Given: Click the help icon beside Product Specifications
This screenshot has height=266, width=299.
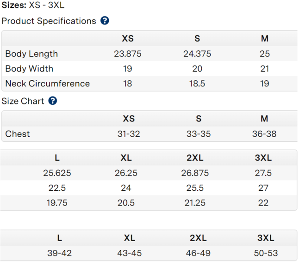Looking at the screenshot, I should click(105, 21).
